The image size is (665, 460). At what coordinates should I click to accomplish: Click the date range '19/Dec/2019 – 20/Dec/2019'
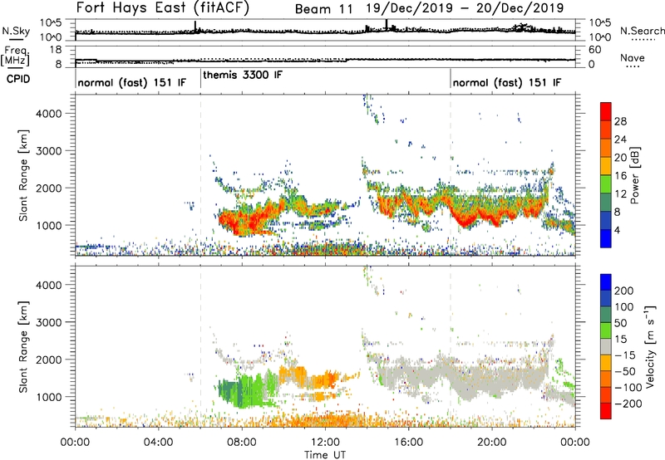(x=465, y=8)
